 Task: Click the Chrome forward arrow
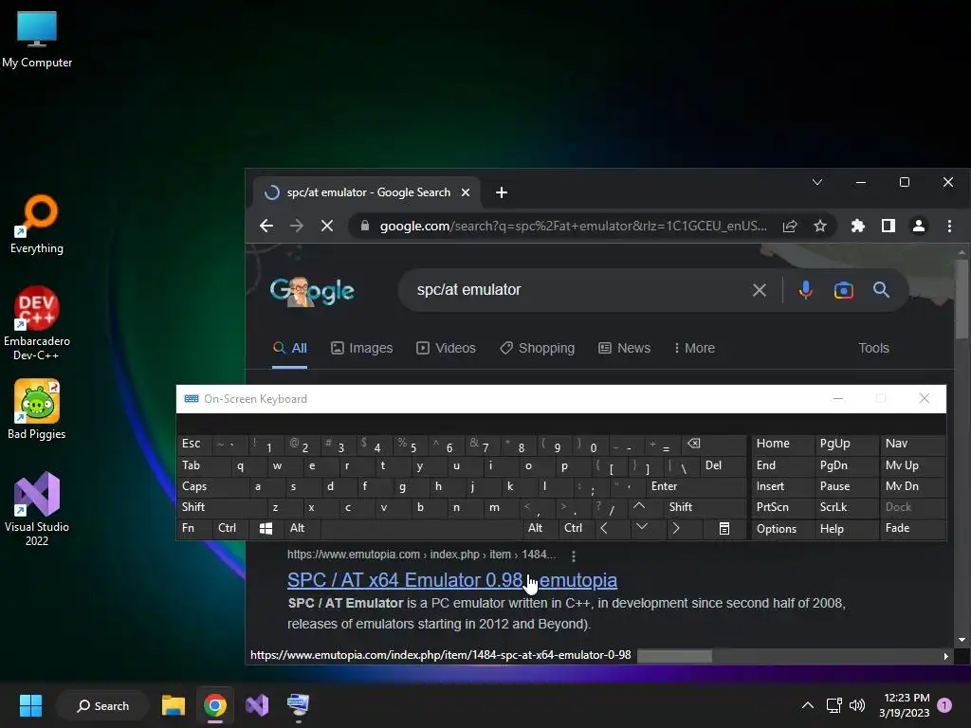(297, 226)
